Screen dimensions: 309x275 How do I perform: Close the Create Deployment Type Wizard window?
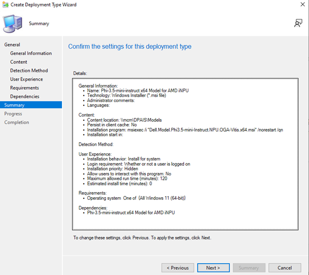[x=302, y=4]
